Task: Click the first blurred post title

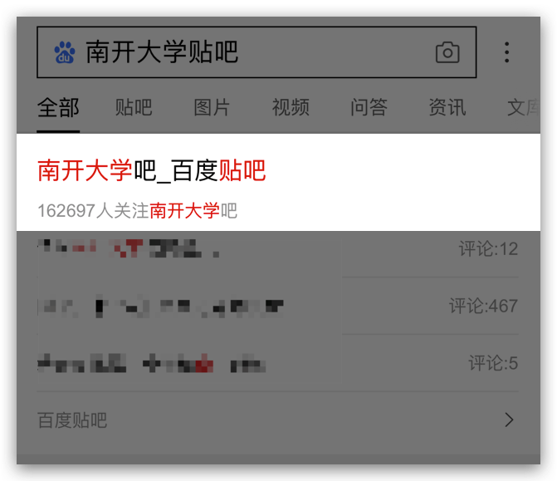Action: tap(128, 248)
